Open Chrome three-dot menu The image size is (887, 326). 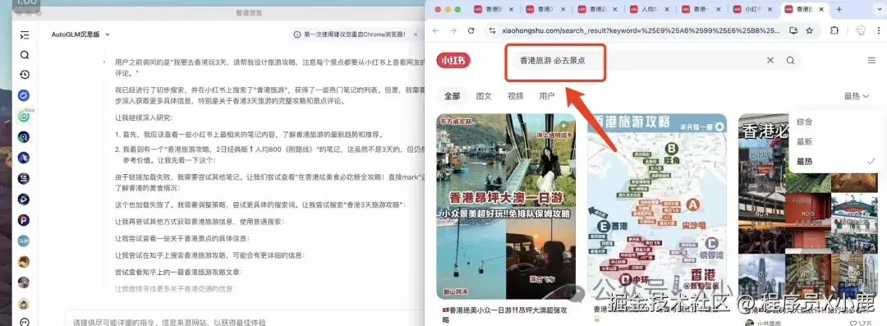click(879, 30)
